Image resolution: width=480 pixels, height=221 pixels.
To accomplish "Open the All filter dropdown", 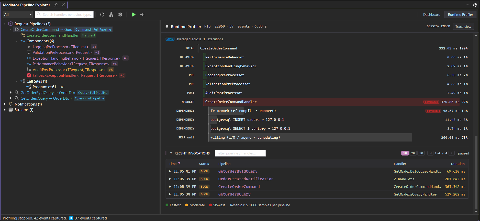I will click(18, 15).
